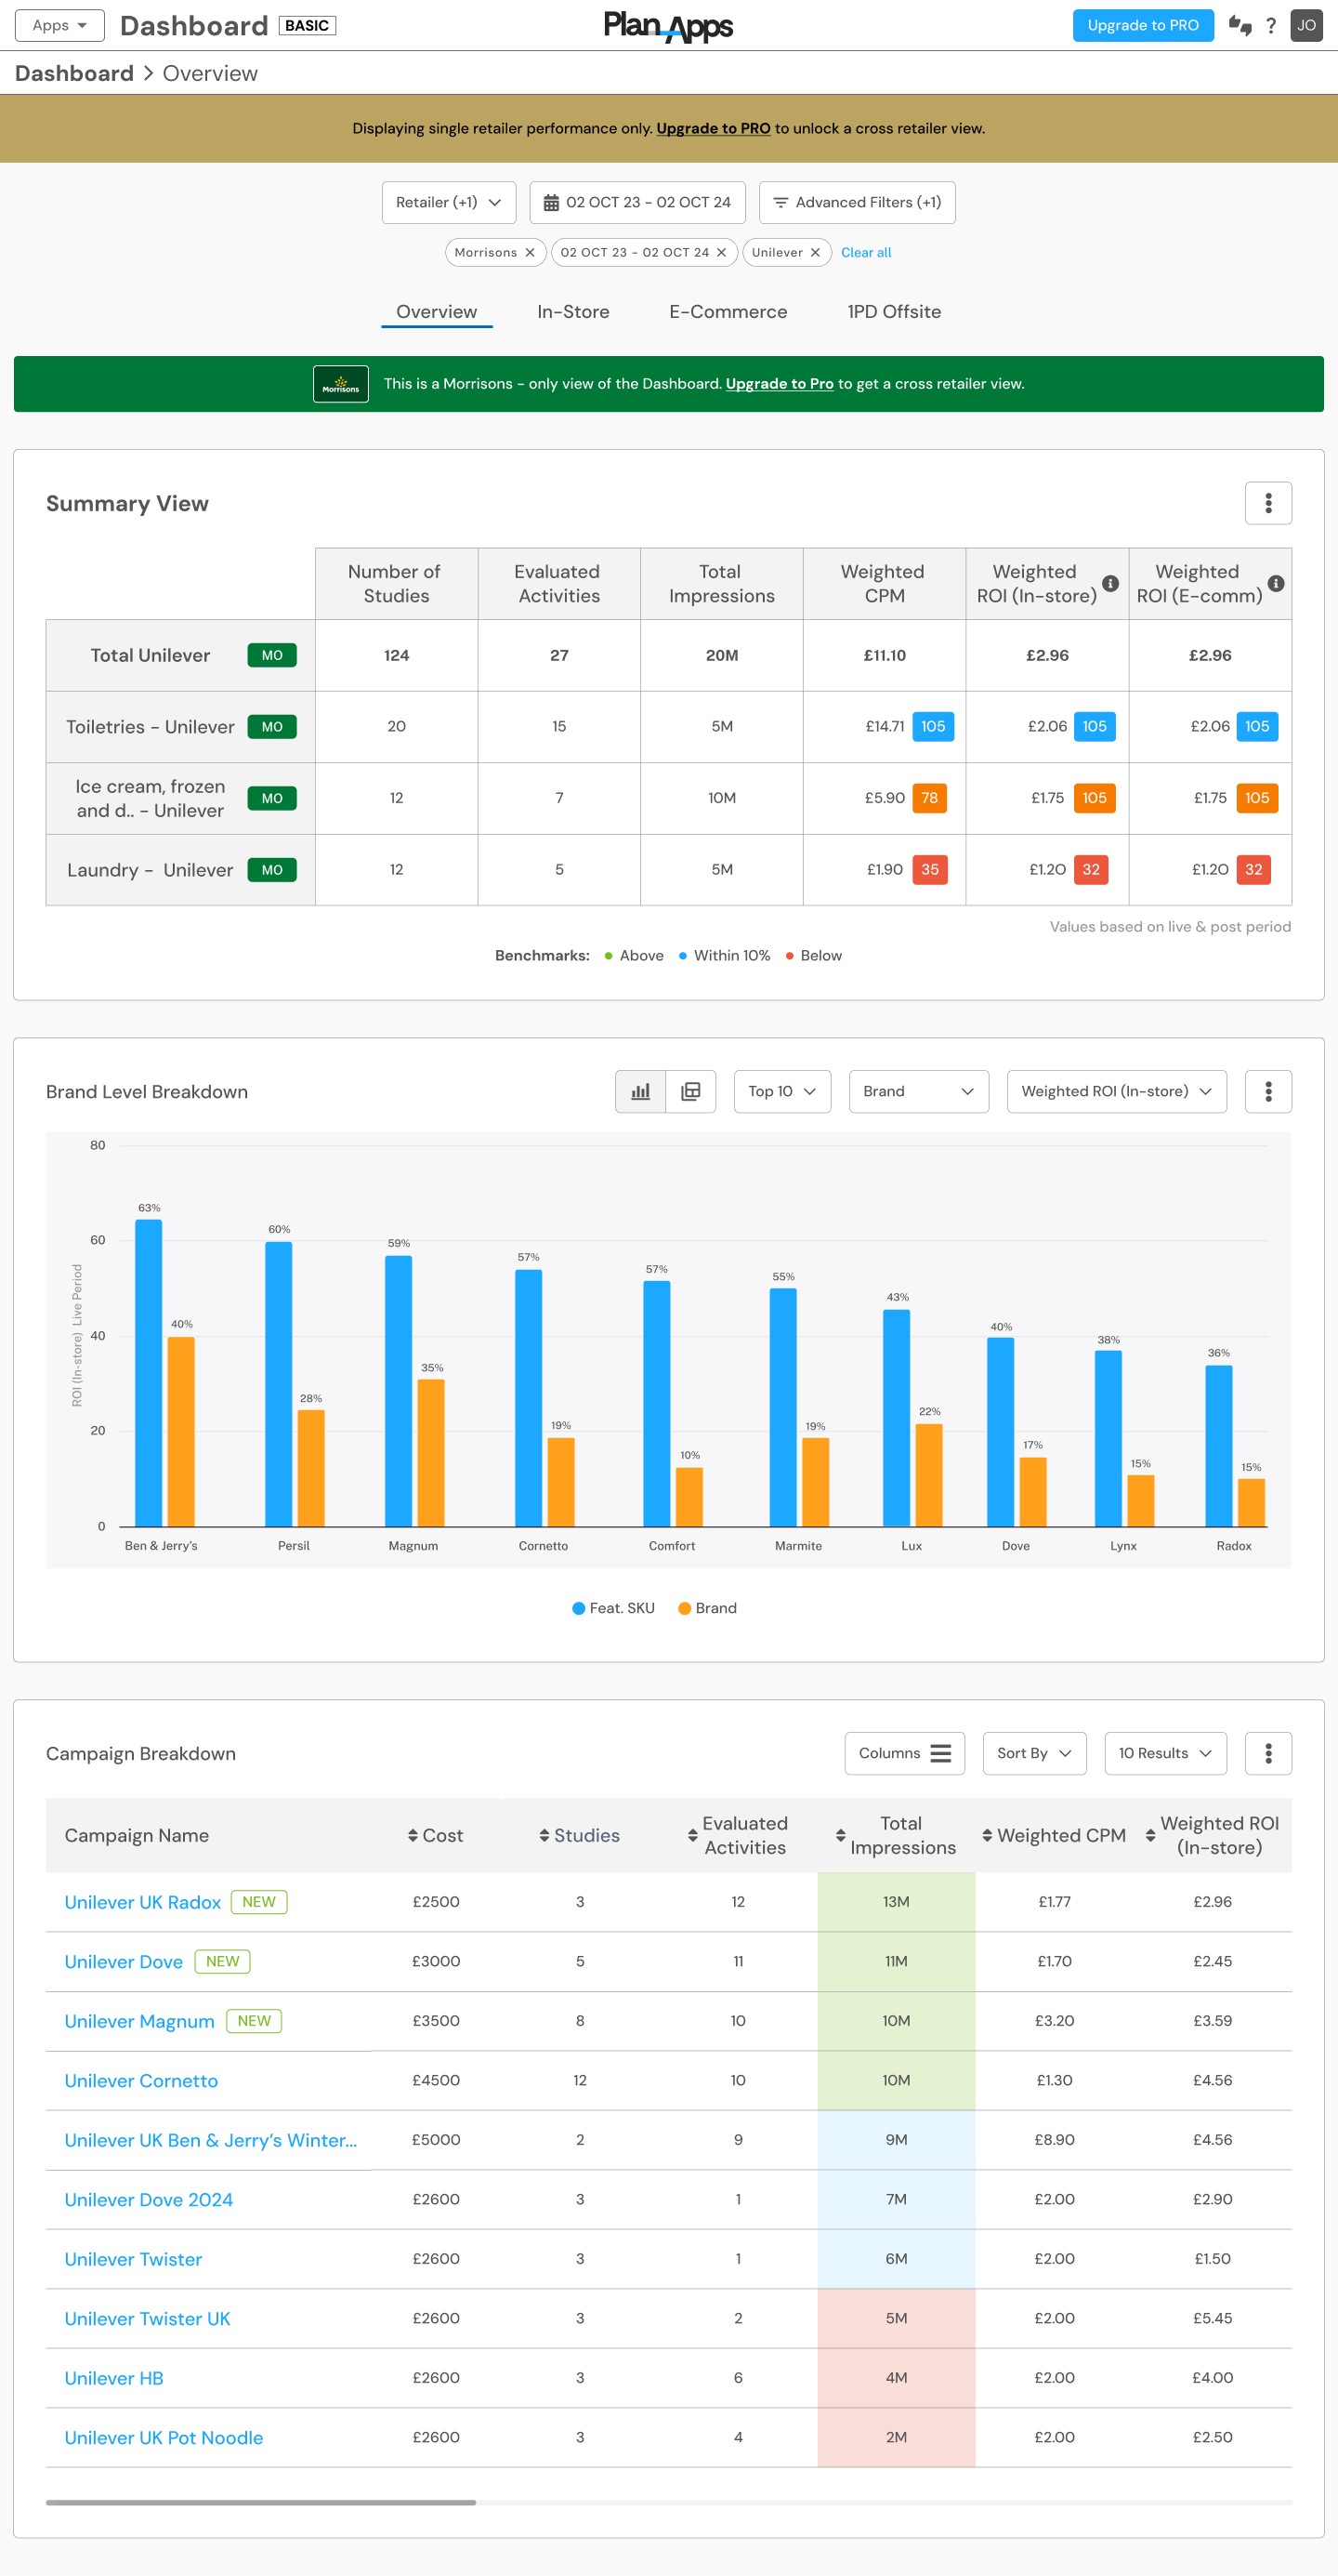Remove the Morrisons filter chip
The image size is (1338, 2576).
pyautogui.click(x=530, y=253)
